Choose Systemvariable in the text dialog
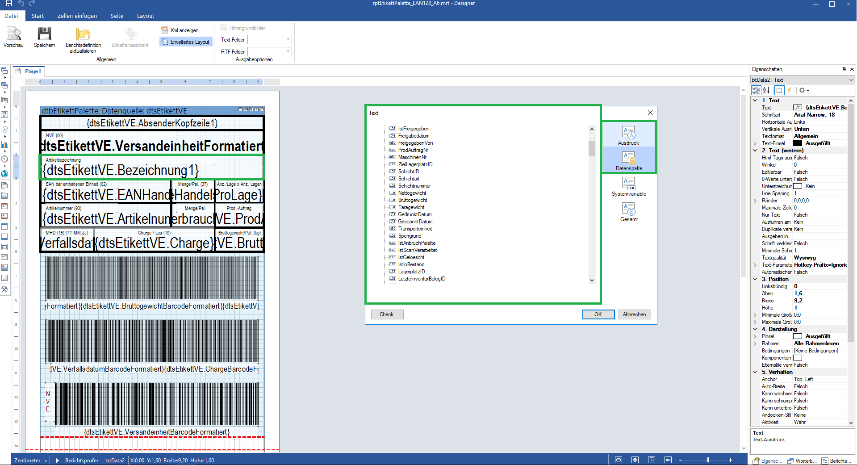The width and height of the screenshot is (857, 465). point(629,186)
